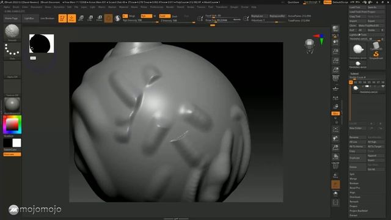Open the current brush thumbnail
The image size is (391, 220).
12,32
